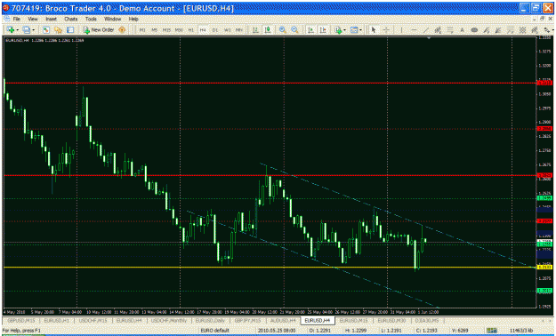Show the Market Watch panel icon
The height and width of the screenshot is (336, 556).
(45, 30)
